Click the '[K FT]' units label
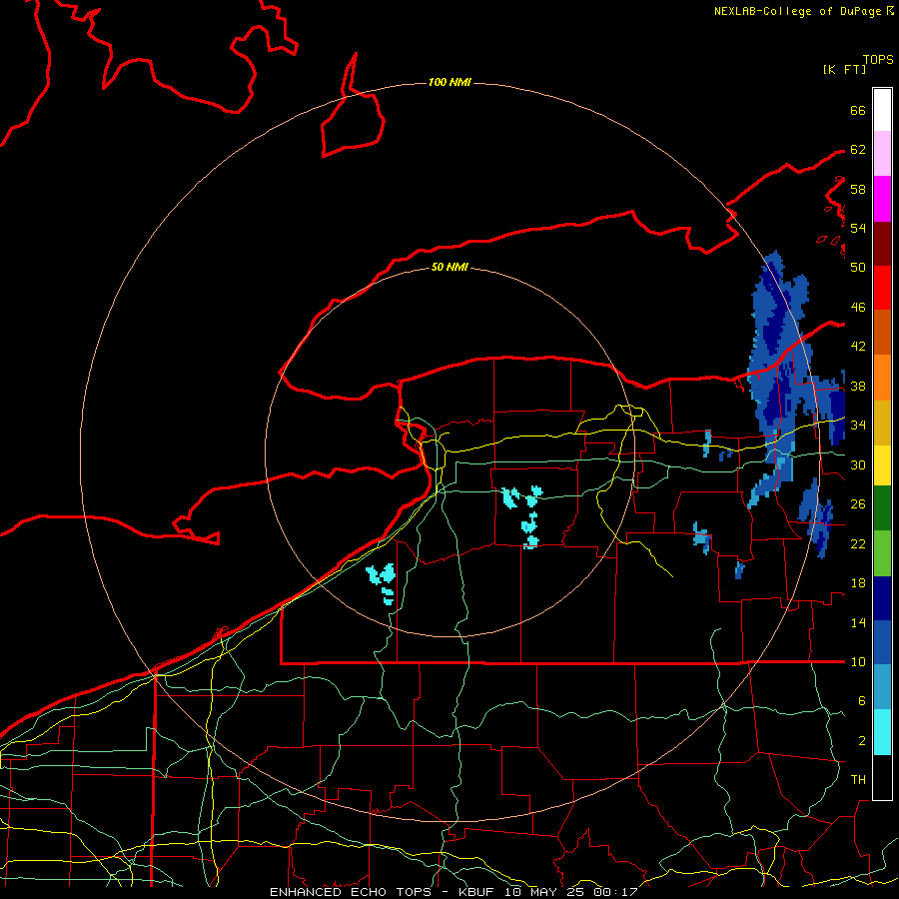Image resolution: width=899 pixels, height=899 pixels. 844,69
